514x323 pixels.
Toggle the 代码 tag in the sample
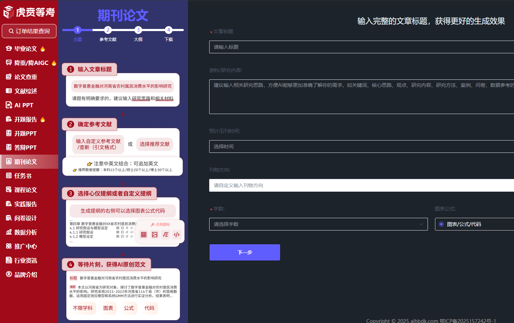[150, 308]
